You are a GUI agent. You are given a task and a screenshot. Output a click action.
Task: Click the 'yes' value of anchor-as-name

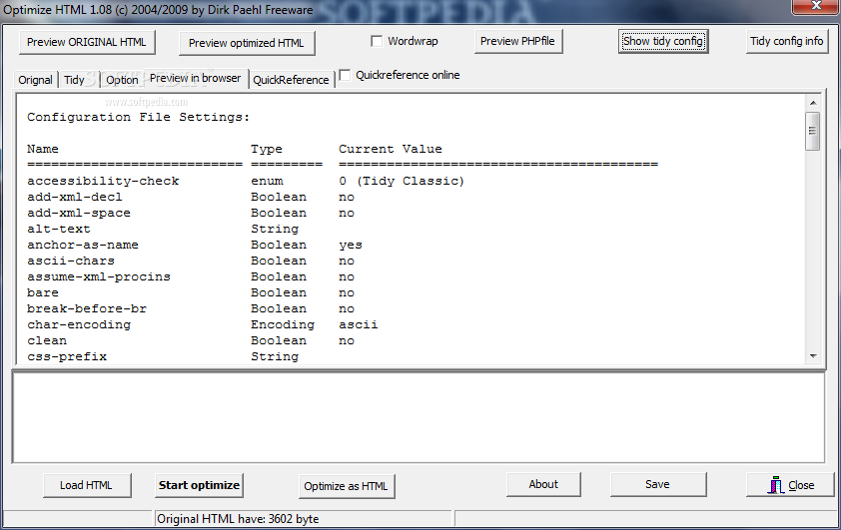[351, 246]
